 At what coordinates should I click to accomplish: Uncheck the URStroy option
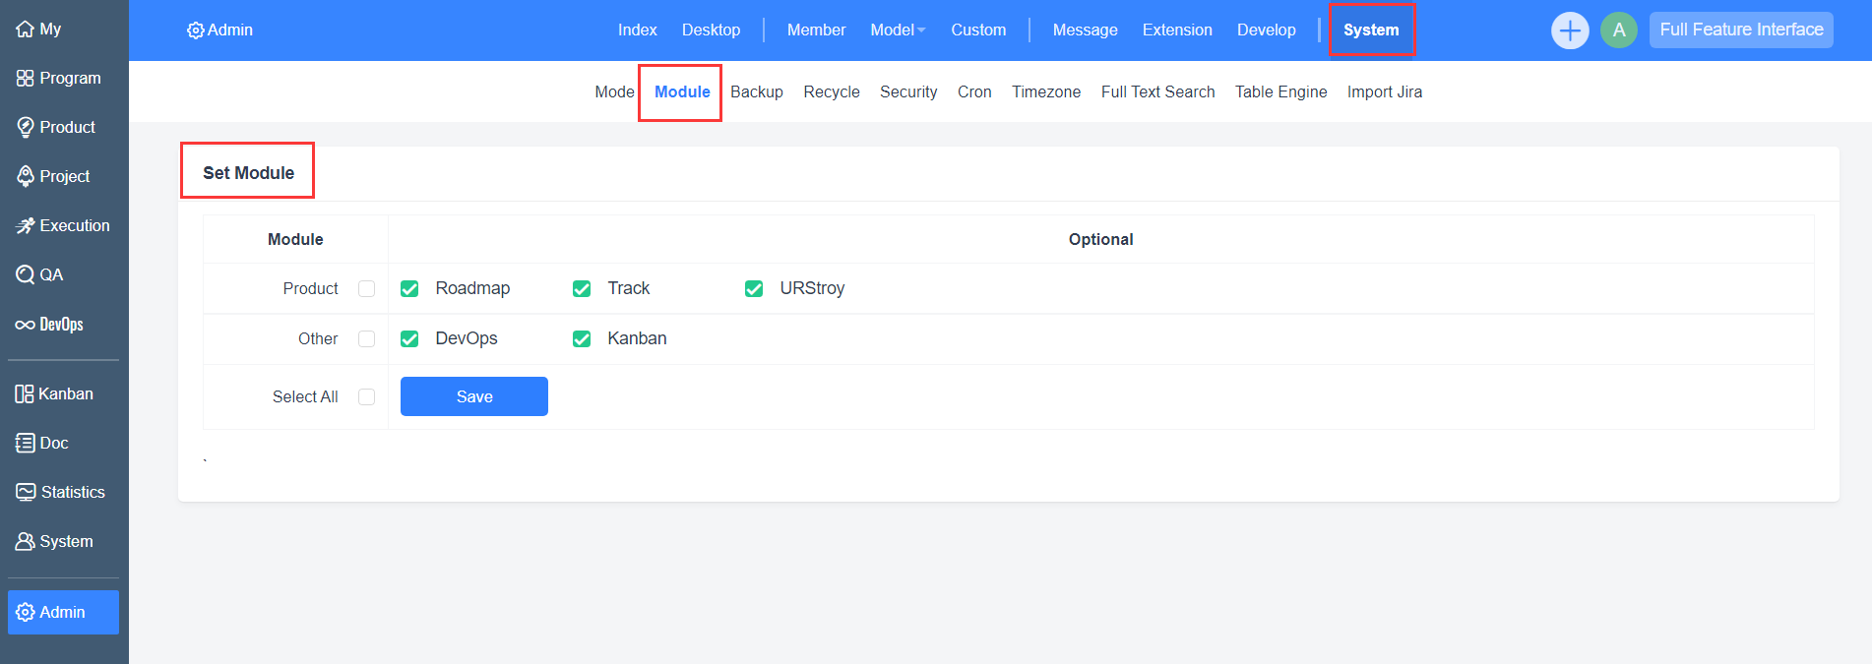[754, 288]
